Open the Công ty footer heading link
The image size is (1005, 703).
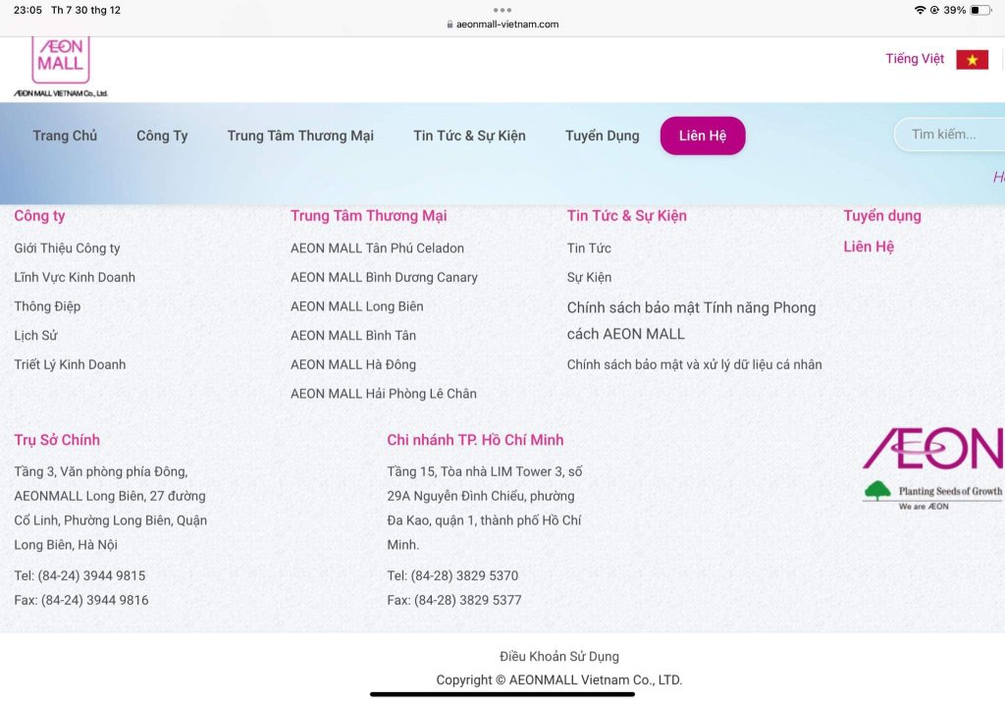pos(39,216)
